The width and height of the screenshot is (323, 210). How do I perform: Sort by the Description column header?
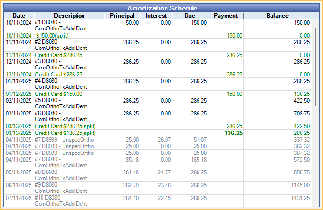coord(69,16)
